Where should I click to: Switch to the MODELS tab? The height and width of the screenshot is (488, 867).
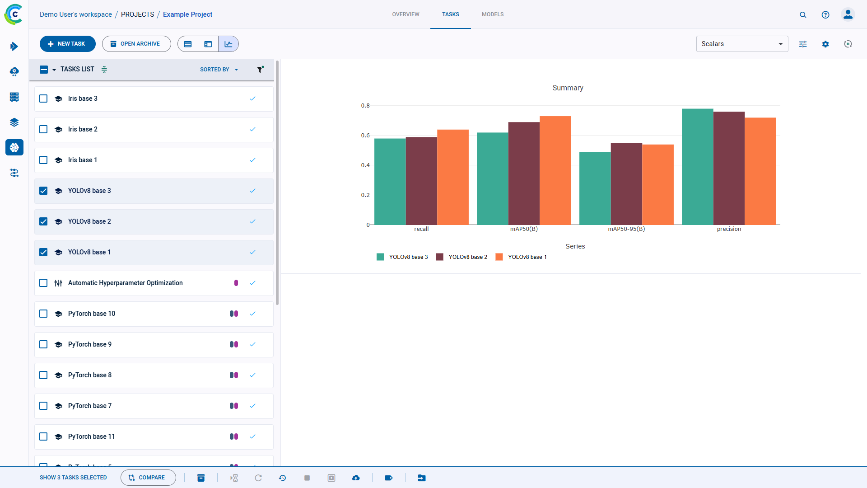[x=493, y=14]
